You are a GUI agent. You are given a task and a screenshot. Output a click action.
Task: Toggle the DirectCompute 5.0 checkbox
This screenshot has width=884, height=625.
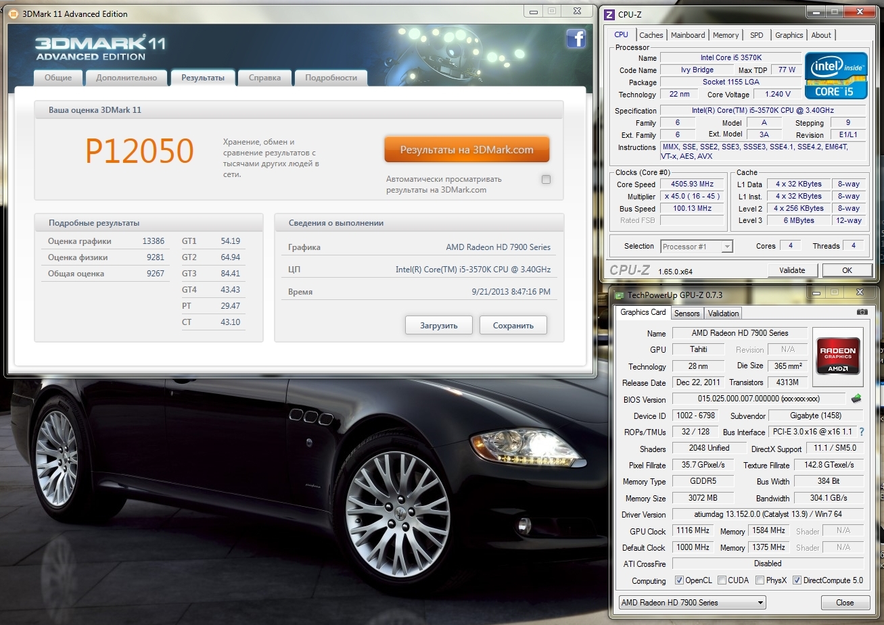pos(797,580)
